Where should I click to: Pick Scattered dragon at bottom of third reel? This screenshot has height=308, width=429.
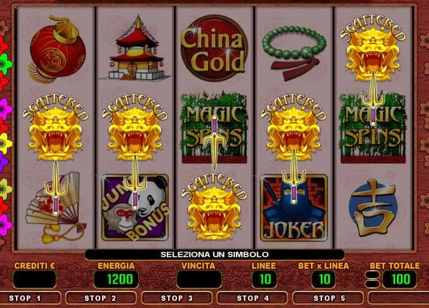[x=214, y=207]
